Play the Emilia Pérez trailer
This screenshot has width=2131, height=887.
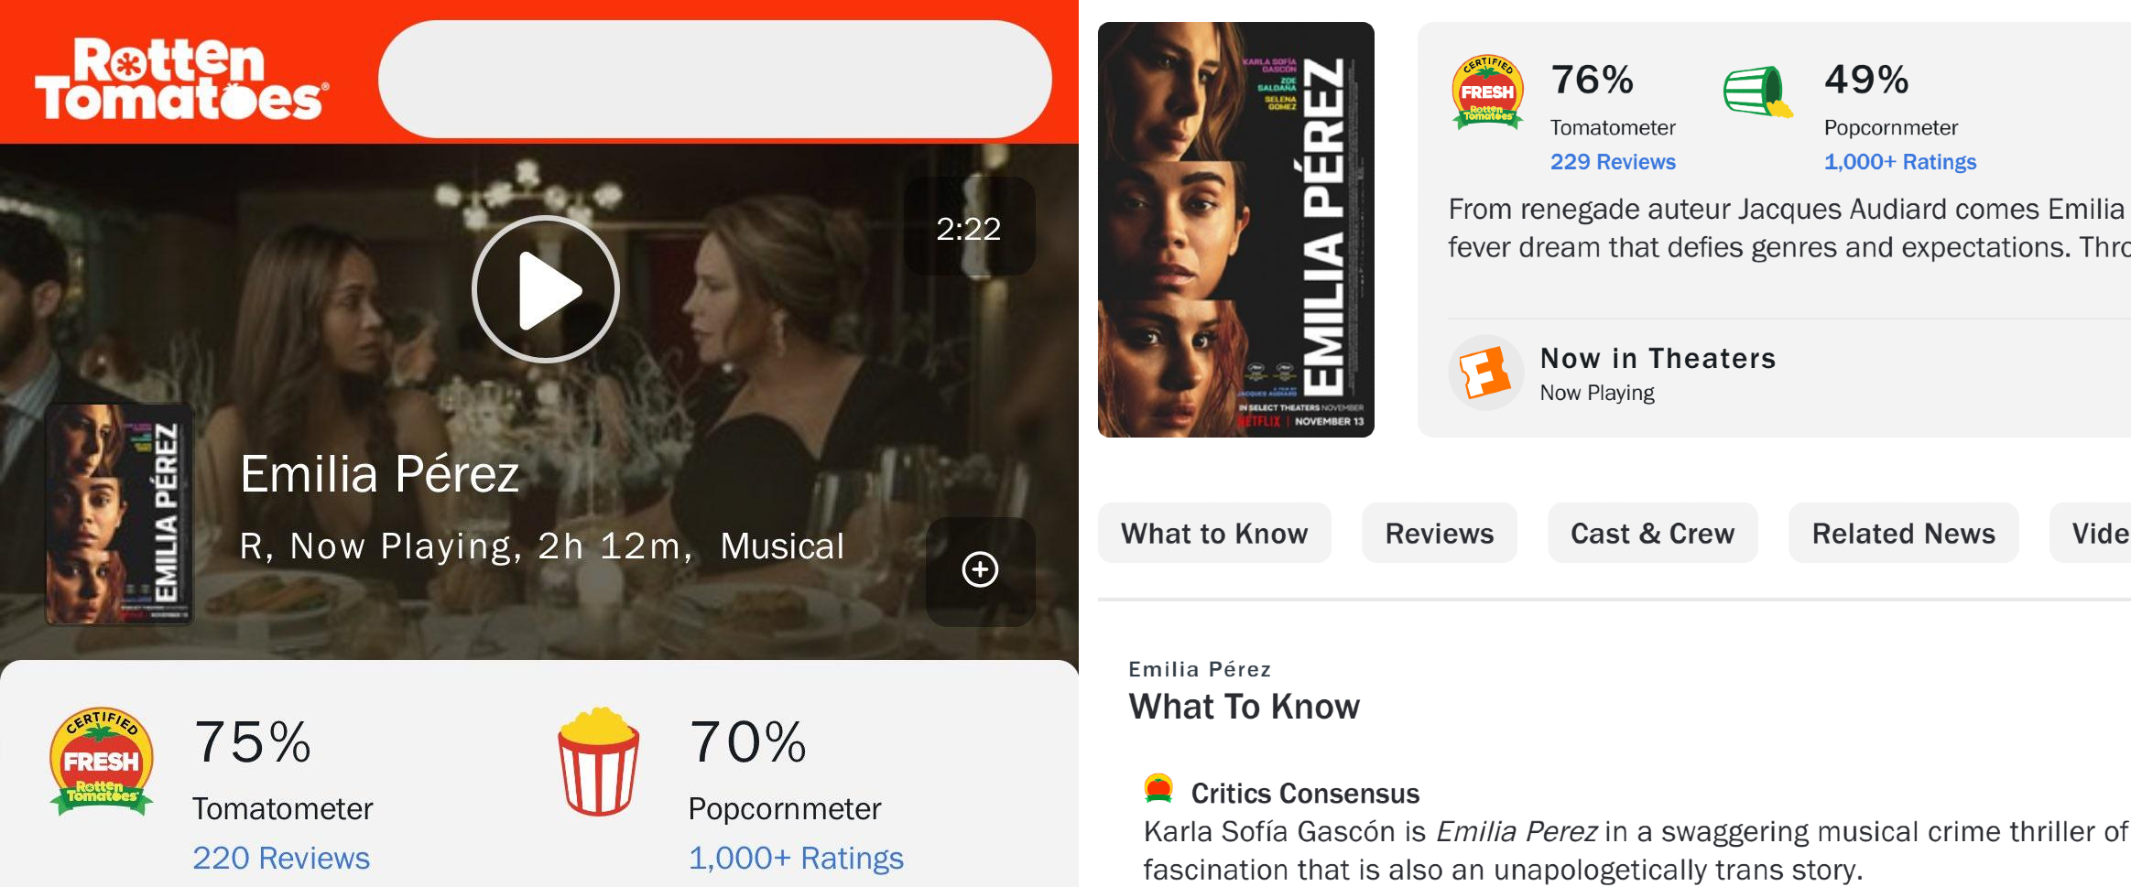546,289
